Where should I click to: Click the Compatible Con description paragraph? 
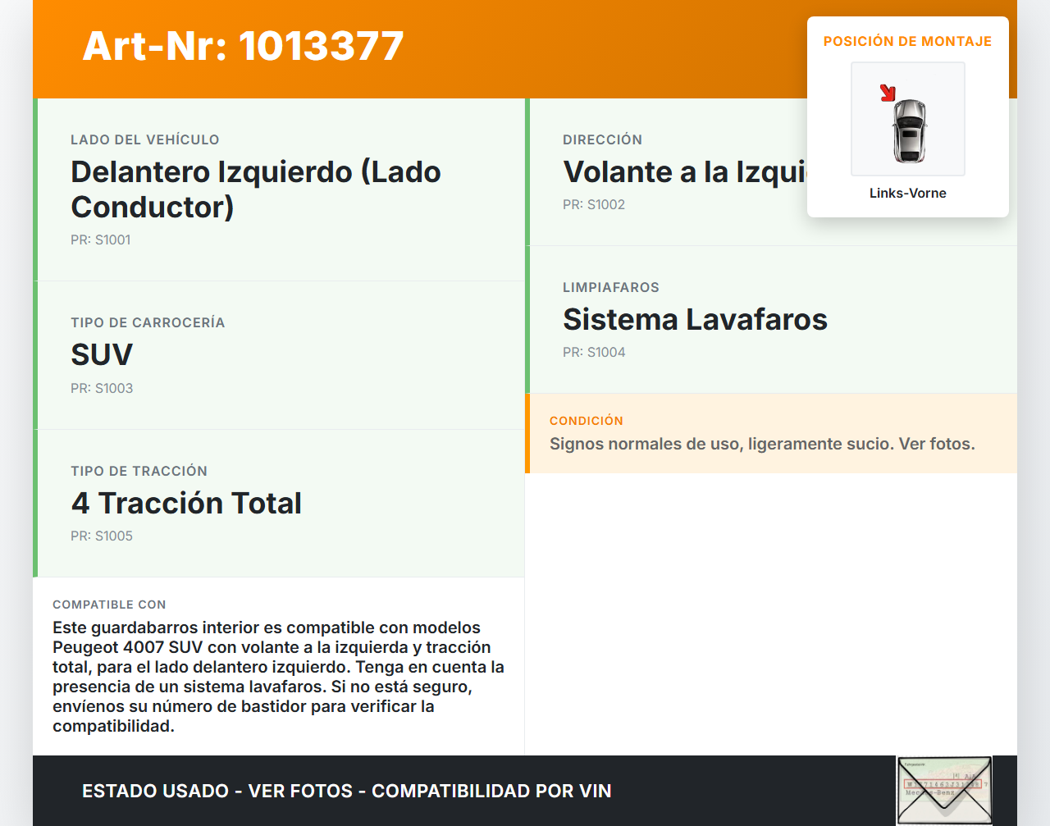click(x=278, y=677)
